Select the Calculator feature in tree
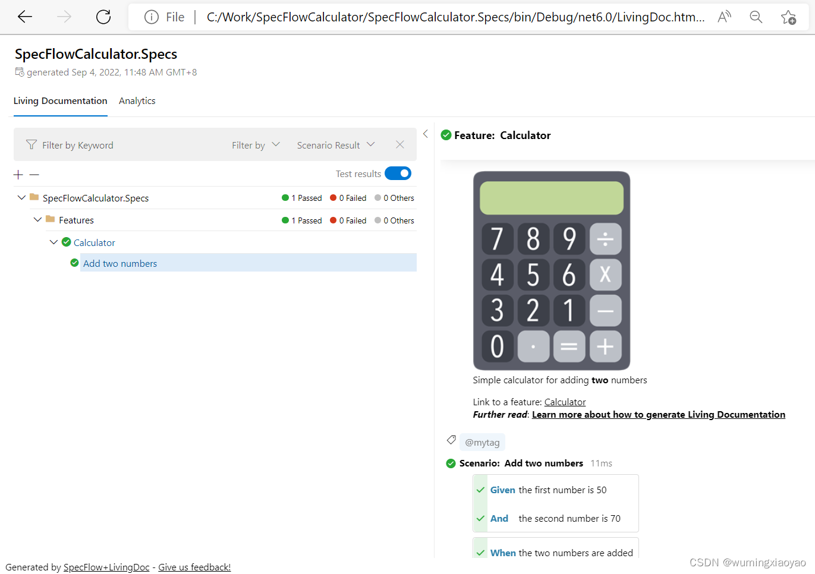Image resolution: width=815 pixels, height=574 pixels. click(95, 242)
